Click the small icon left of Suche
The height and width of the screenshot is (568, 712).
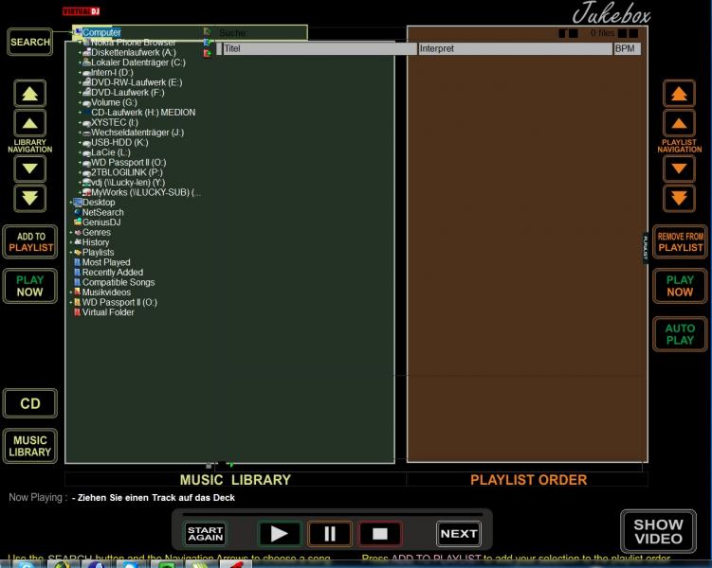click(208, 32)
